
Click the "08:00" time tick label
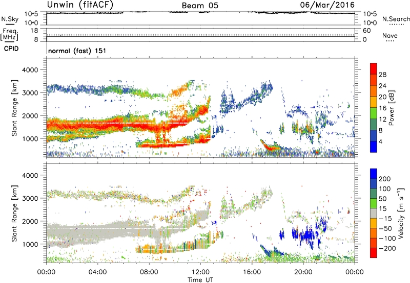149,272
